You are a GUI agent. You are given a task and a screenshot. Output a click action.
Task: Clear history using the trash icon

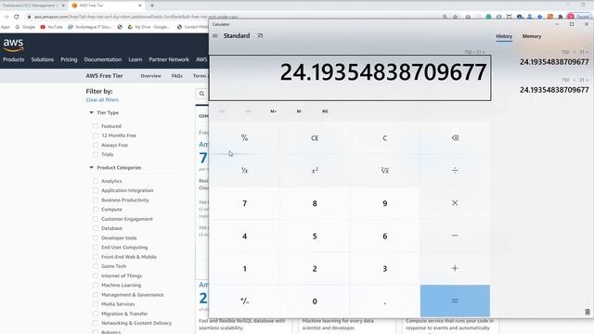(588, 312)
